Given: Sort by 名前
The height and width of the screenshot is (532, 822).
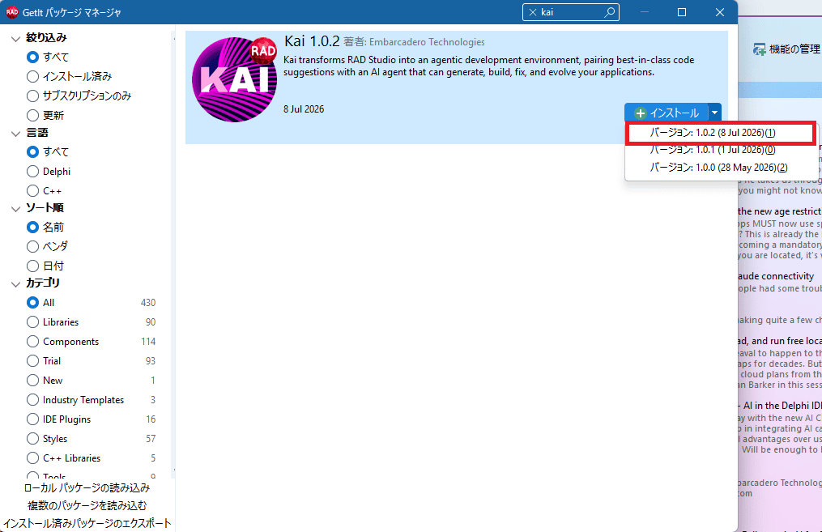Looking at the screenshot, I should click(x=32, y=227).
